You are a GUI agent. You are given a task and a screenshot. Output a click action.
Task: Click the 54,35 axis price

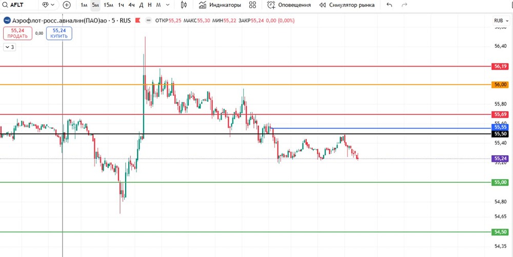point(501,246)
